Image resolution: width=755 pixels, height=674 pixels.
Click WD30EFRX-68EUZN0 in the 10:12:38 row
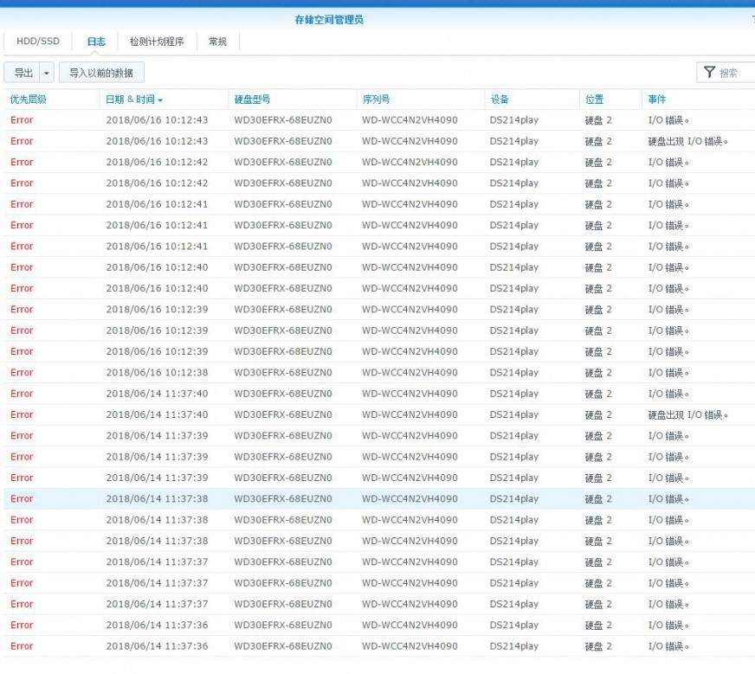coord(283,372)
